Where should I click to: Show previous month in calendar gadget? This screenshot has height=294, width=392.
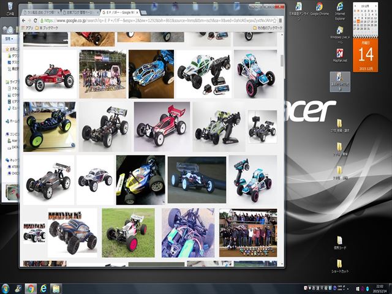355,6
